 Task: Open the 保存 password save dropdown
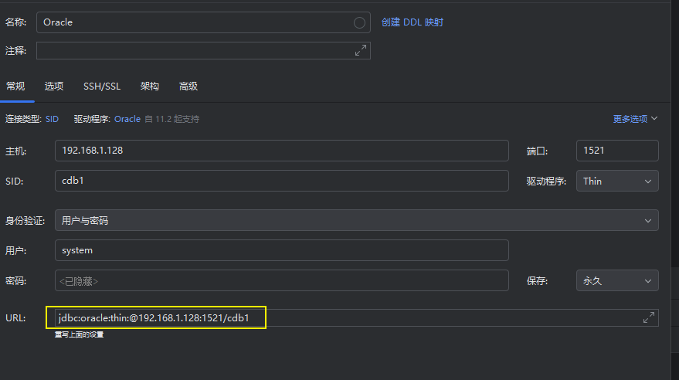[617, 280]
